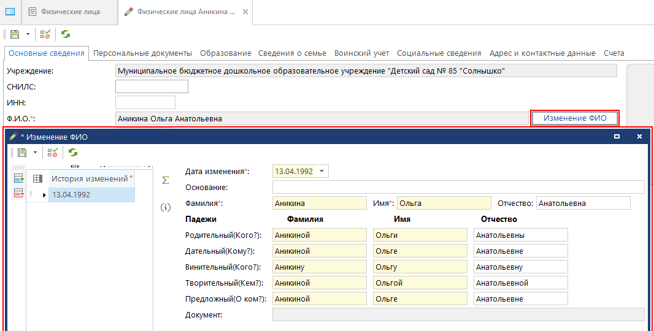Expand the Дата изменения date dropdown
654x331 pixels.
[323, 172]
